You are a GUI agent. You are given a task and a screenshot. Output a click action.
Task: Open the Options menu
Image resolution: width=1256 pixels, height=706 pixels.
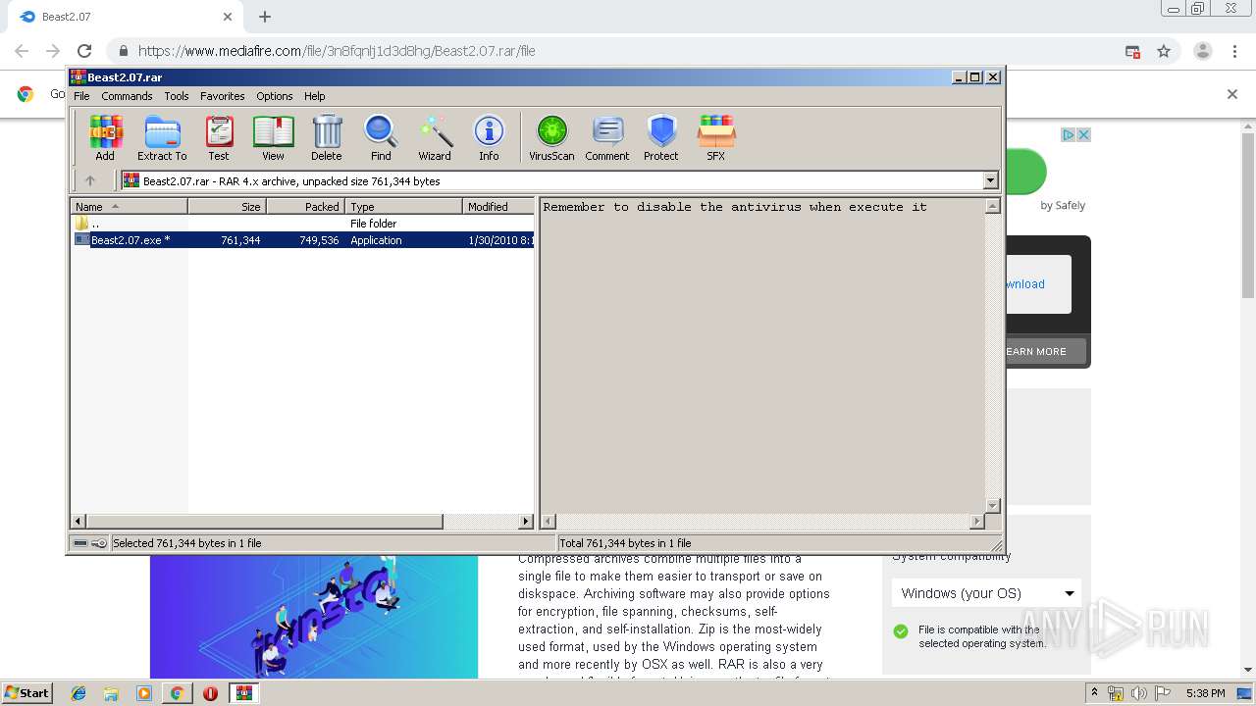coord(275,96)
